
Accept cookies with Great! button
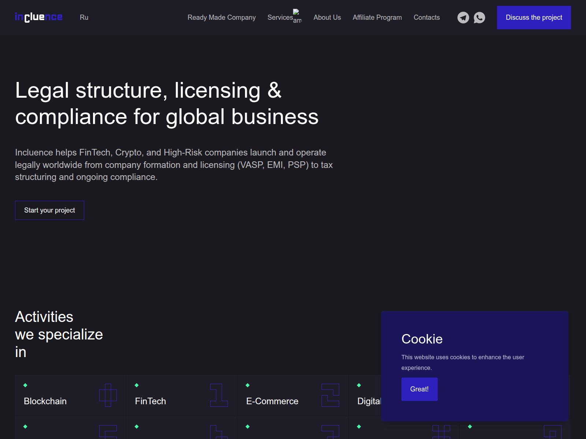pyautogui.click(x=419, y=389)
